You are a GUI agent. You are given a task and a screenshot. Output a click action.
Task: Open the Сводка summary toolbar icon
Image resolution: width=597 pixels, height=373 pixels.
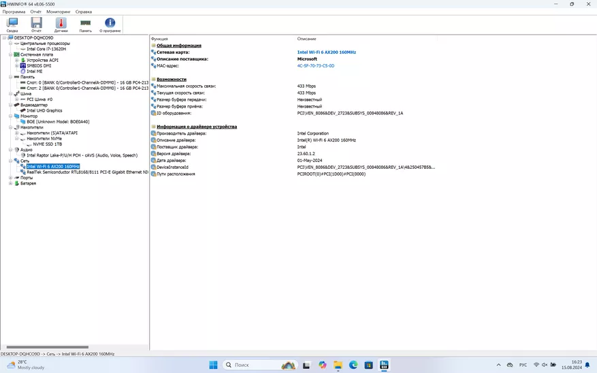(12, 25)
